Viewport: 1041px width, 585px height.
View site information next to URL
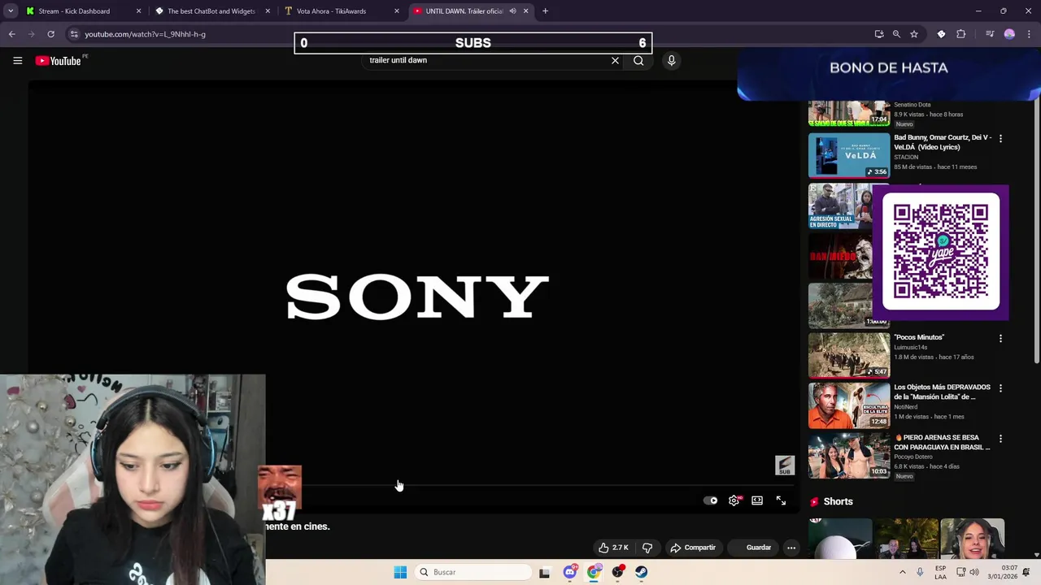pyautogui.click(x=74, y=34)
